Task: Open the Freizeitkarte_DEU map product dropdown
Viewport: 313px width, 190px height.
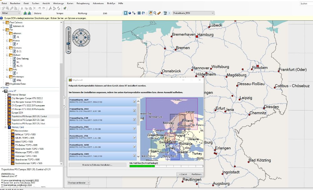Action: 213,13
